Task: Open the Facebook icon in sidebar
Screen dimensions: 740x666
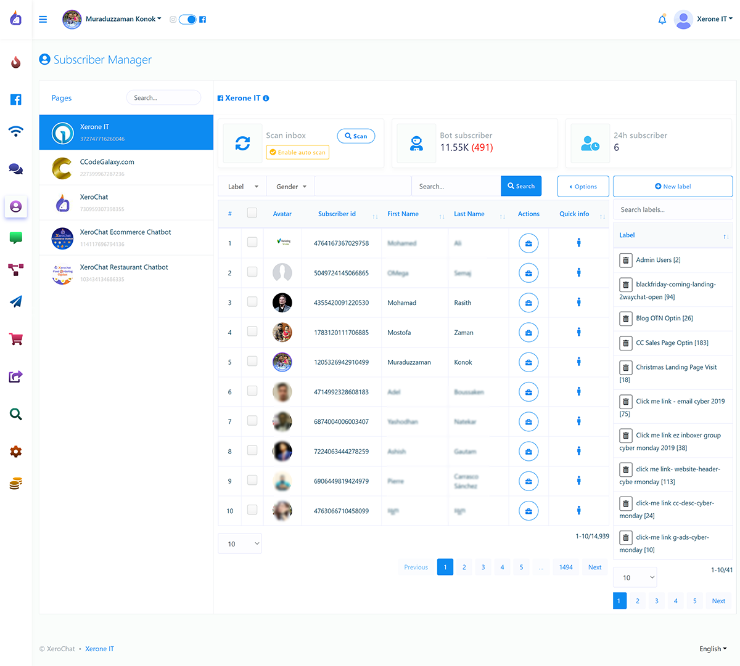Action: 16,99
